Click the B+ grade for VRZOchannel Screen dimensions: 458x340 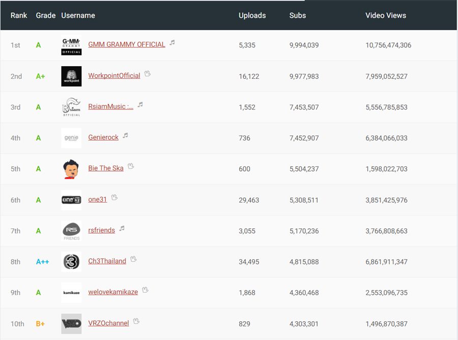(x=40, y=324)
